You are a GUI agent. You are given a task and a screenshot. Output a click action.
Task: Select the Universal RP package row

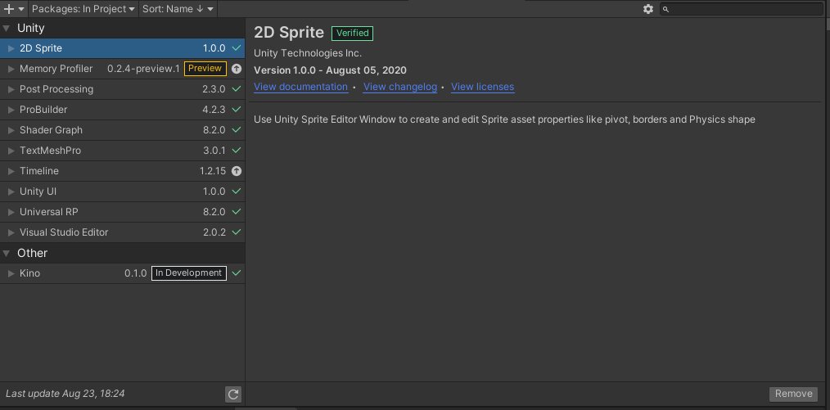point(49,212)
